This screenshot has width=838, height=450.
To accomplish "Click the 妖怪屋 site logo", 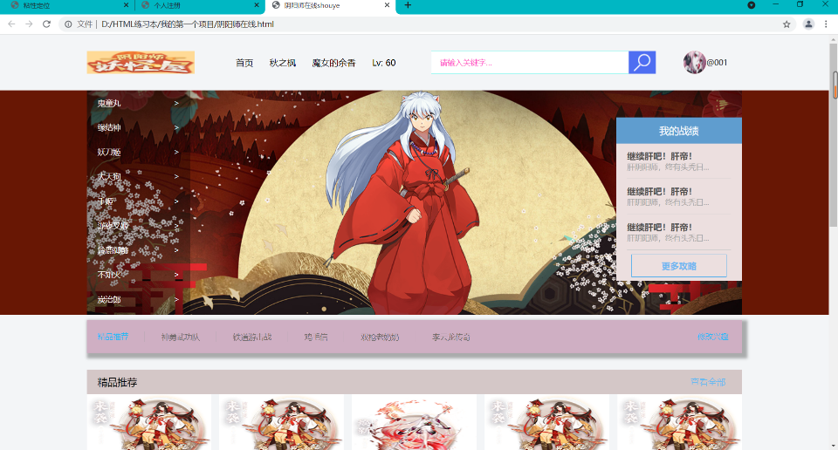I will tap(141, 63).
